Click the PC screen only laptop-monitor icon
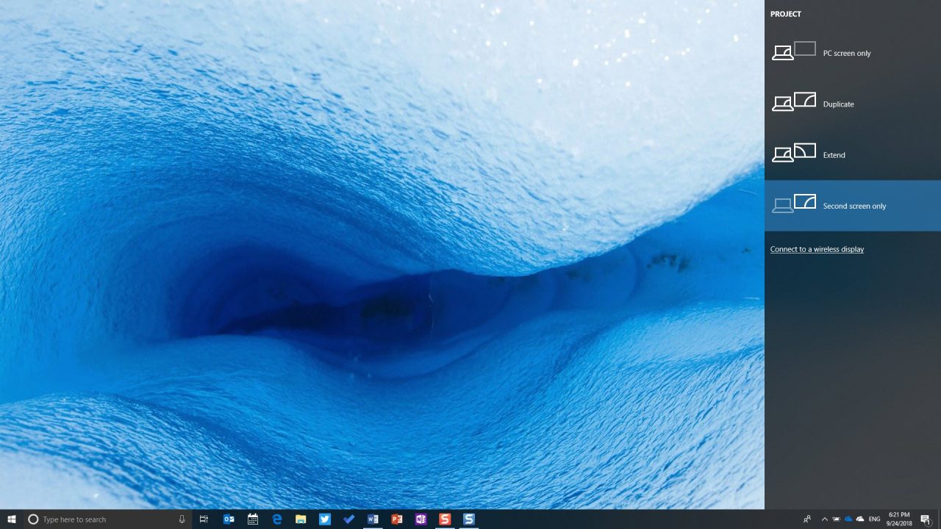Screen dimensions: 941x529 [794, 51]
